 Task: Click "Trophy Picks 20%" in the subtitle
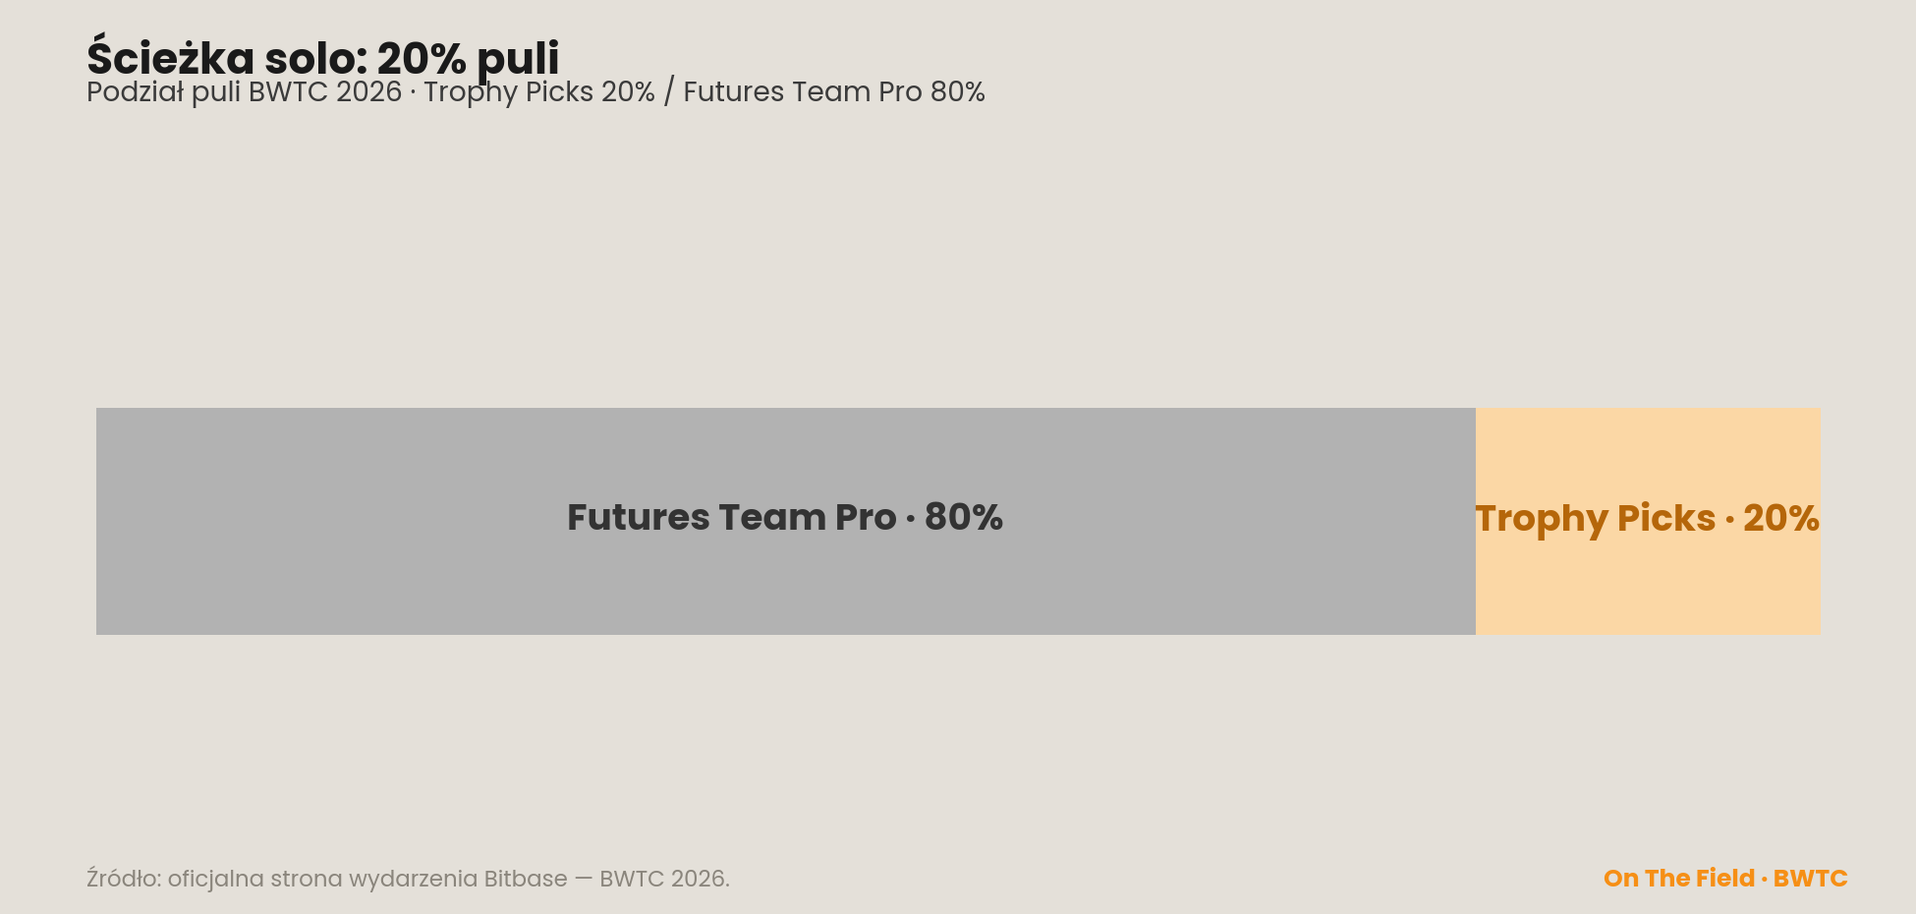[539, 92]
